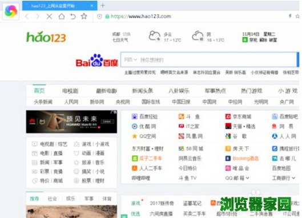This screenshot has width=302, height=218.
Task: Open the 动画 category in the sidebar
Action: click(86, 153)
